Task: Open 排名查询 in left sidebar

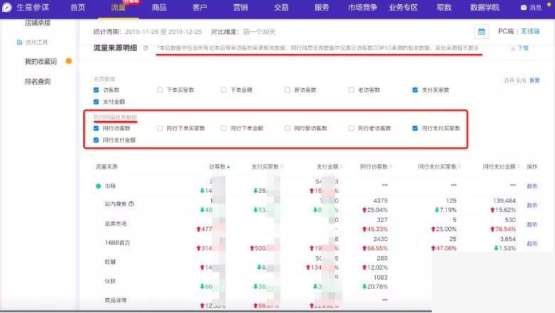Action: click(38, 81)
